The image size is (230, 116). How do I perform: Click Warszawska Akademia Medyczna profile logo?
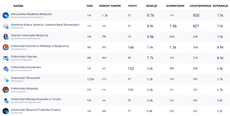5,15
